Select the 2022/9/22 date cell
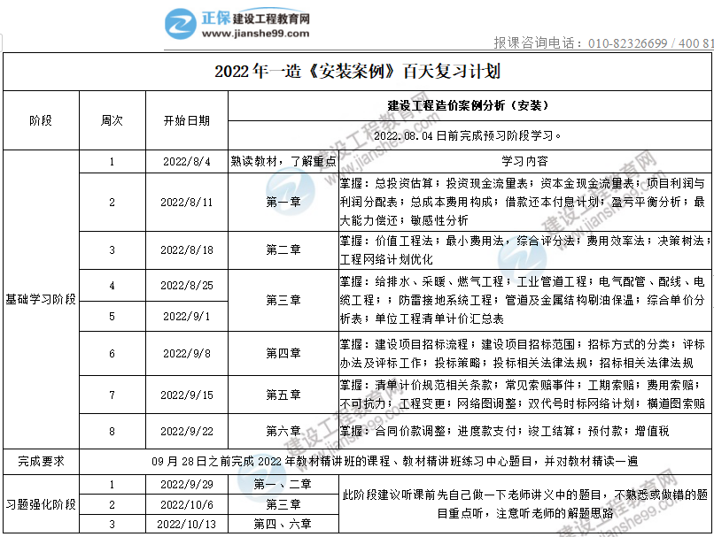The width and height of the screenshot is (714, 537). click(x=186, y=432)
